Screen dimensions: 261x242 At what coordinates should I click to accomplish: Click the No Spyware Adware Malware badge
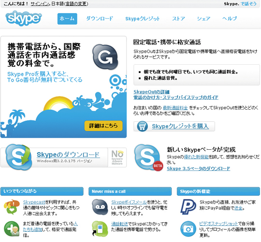pyautogui.click(x=117, y=157)
